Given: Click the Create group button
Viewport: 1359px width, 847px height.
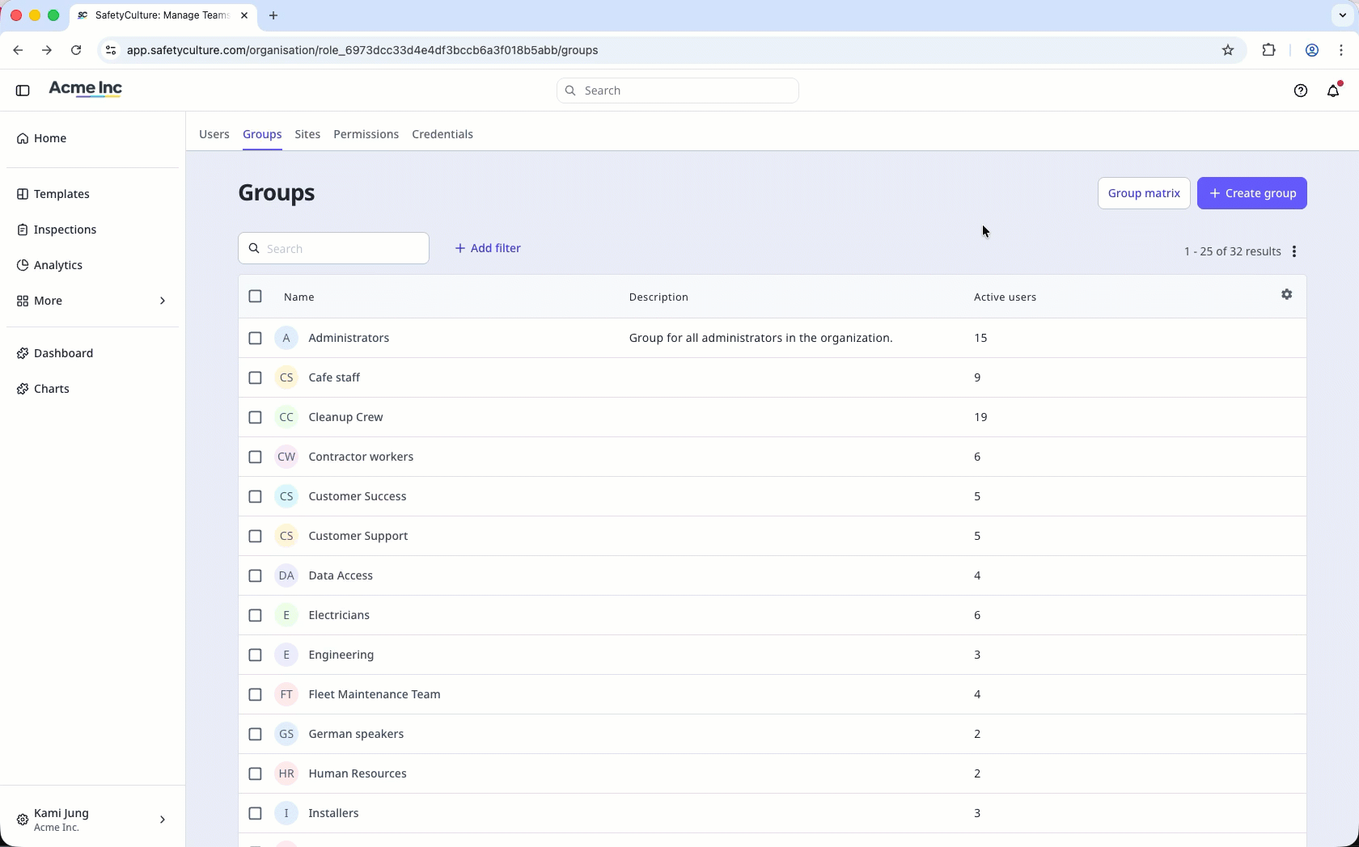Looking at the screenshot, I should (x=1252, y=193).
